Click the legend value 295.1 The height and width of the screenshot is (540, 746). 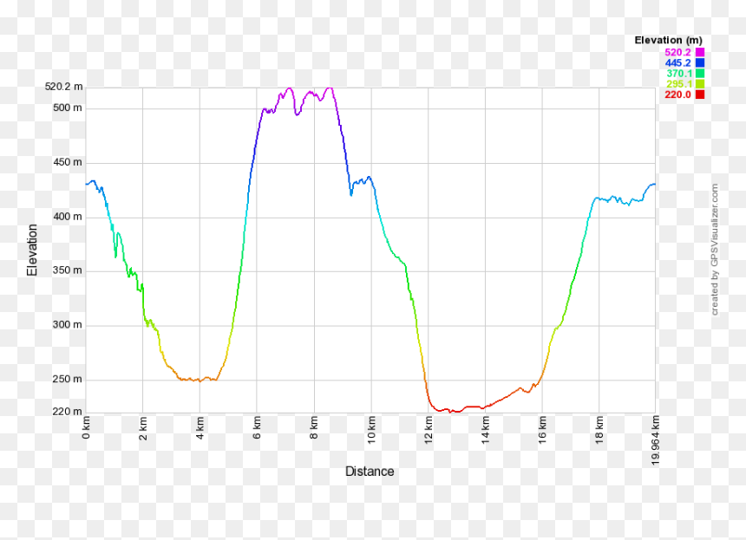coord(679,84)
